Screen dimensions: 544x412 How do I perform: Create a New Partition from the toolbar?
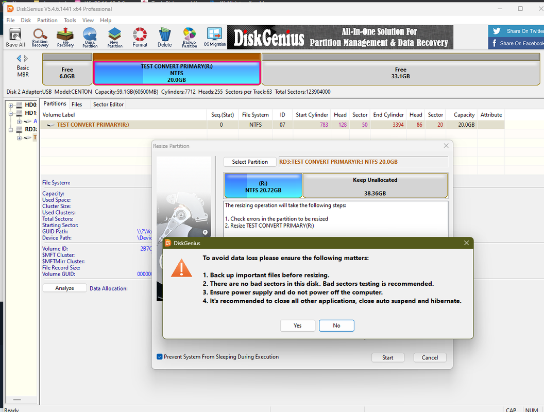[115, 38]
